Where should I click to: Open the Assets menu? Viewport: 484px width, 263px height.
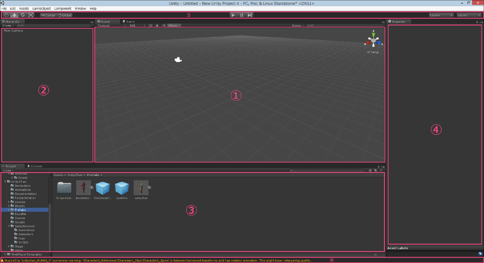(x=24, y=8)
